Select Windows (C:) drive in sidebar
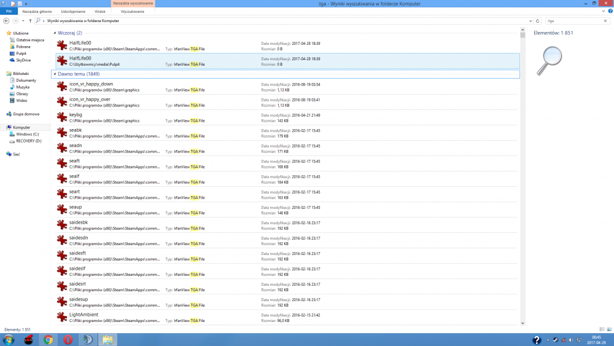 click(x=28, y=134)
